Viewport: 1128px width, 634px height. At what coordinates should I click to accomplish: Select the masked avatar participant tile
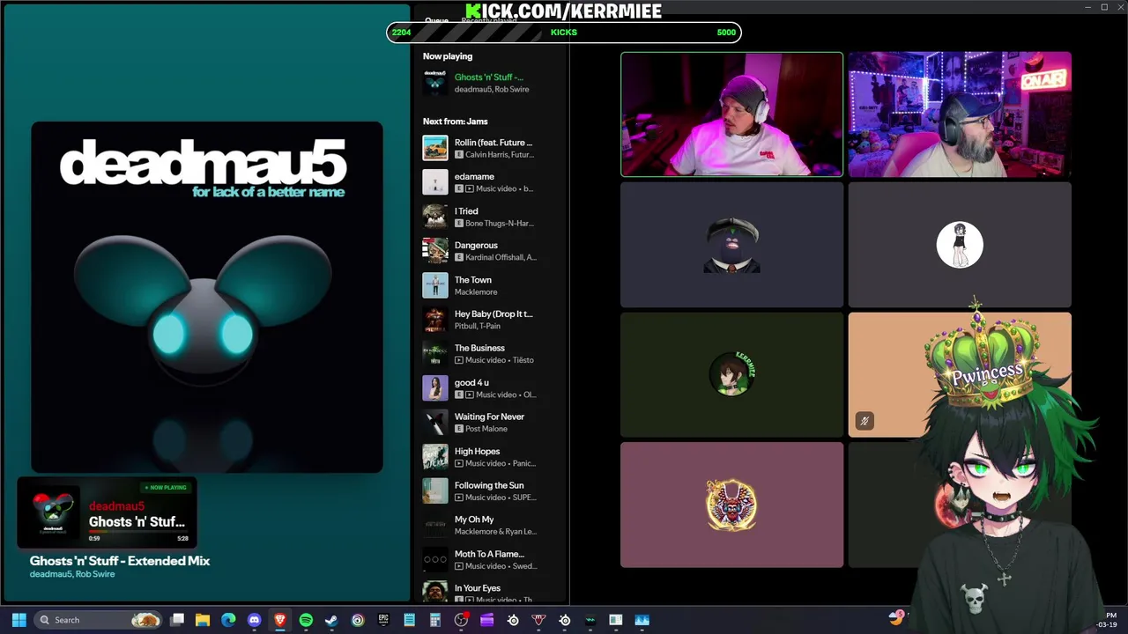(x=731, y=245)
